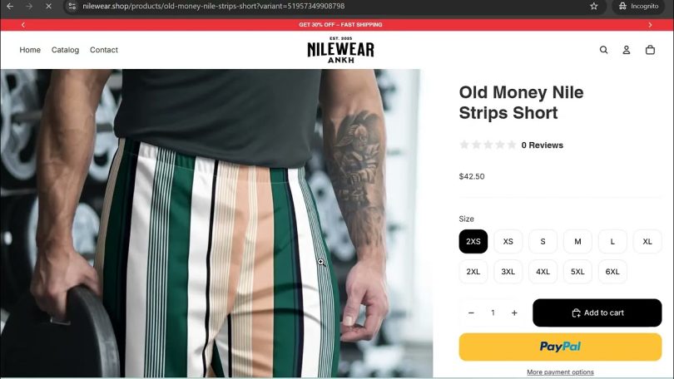Viewport: 674px width, 379px height.
Task: Click the Add to cart button
Action: (597, 313)
